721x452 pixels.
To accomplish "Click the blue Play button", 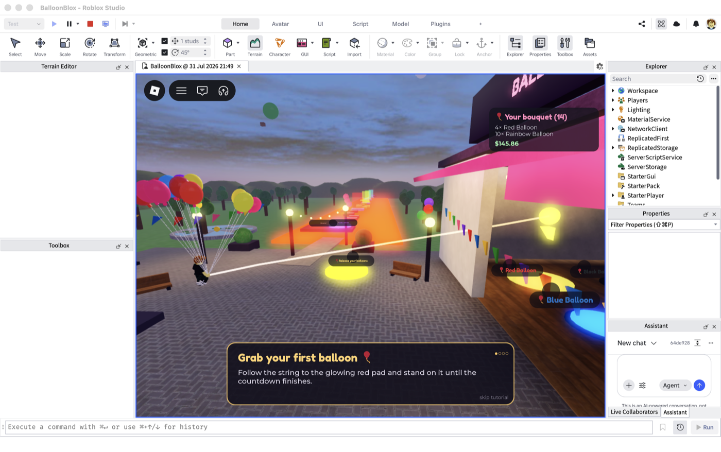I will click(x=54, y=24).
